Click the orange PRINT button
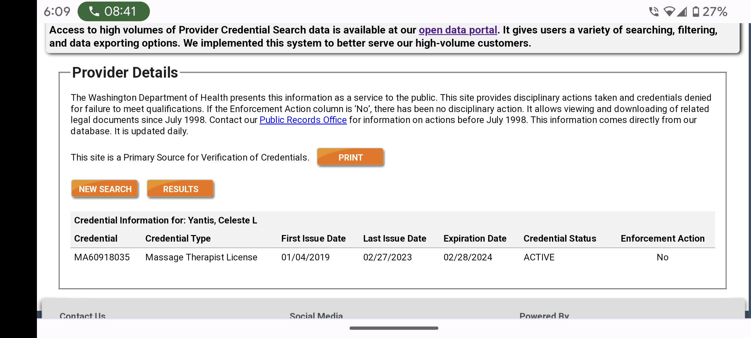 click(350, 157)
